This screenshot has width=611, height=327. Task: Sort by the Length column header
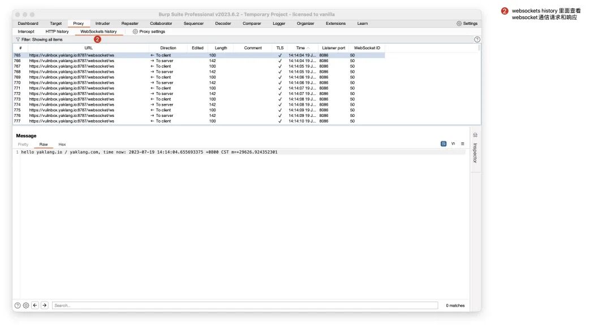click(x=221, y=48)
